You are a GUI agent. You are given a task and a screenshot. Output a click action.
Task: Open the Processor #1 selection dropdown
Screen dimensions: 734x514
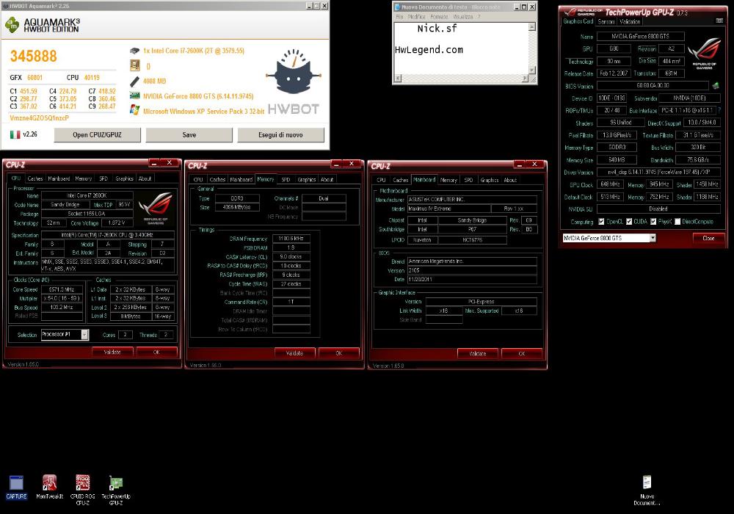(84, 334)
